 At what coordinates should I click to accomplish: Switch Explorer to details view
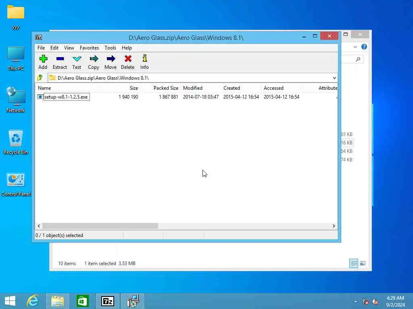[x=353, y=263]
